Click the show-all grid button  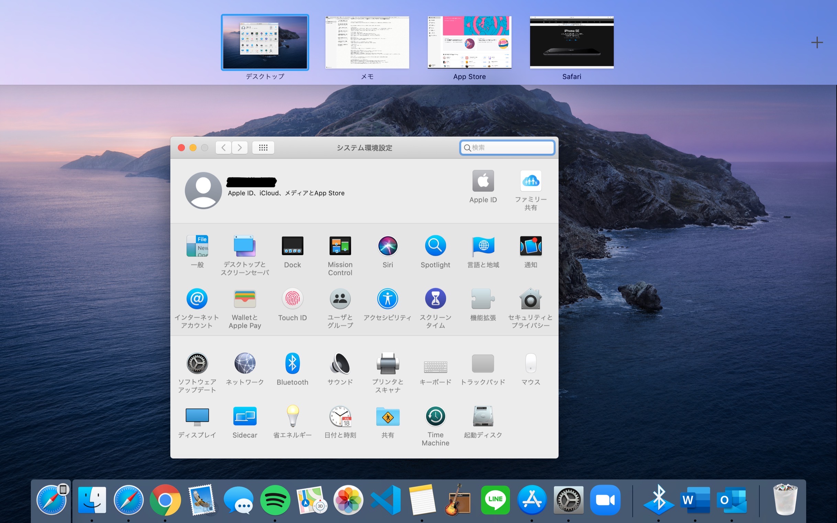coord(263,148)
